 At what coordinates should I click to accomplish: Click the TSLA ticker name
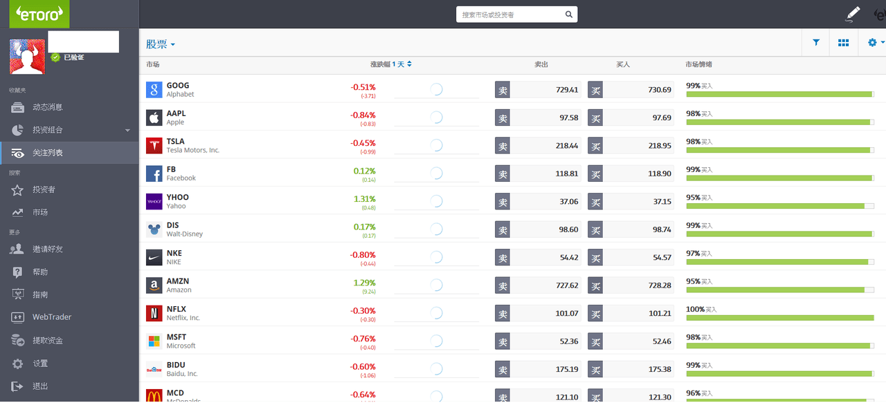click(x=176, y=142)
